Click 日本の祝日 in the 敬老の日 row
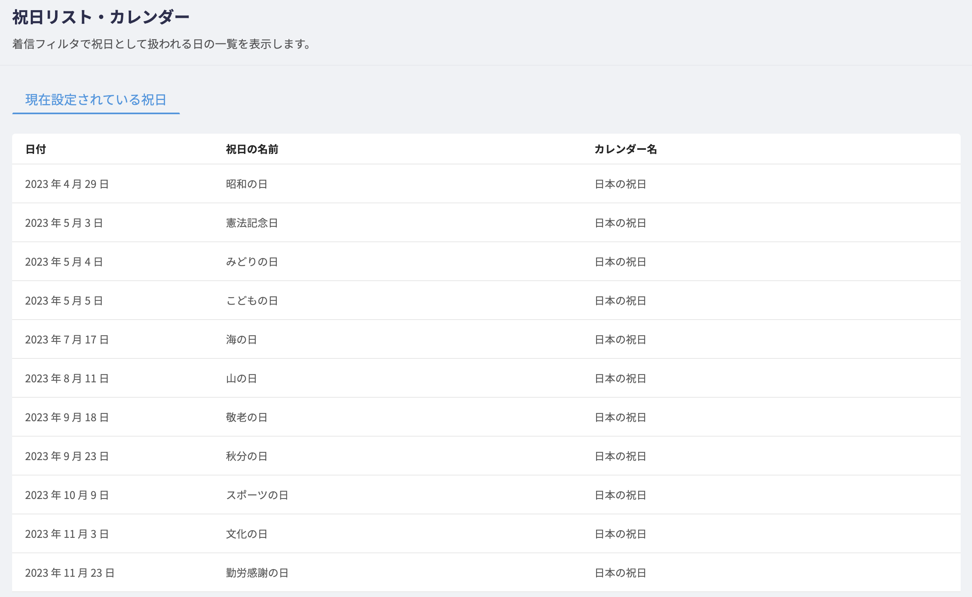Viewport: 972px width, 597px height. click(x=620, y=417)
